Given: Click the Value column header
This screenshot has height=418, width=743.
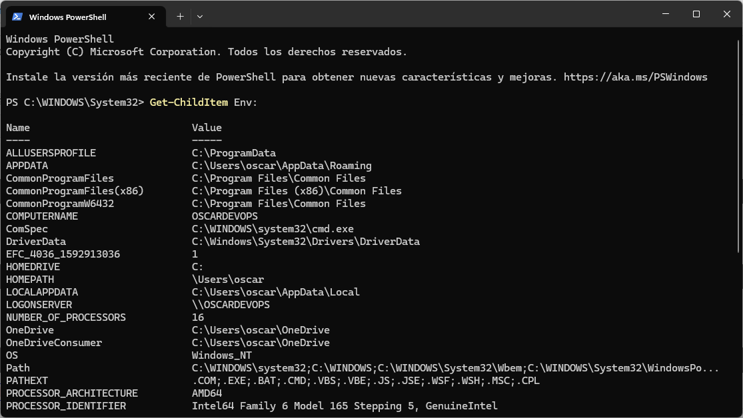Looking at the screenshot, I should click(x=207, y=128).
